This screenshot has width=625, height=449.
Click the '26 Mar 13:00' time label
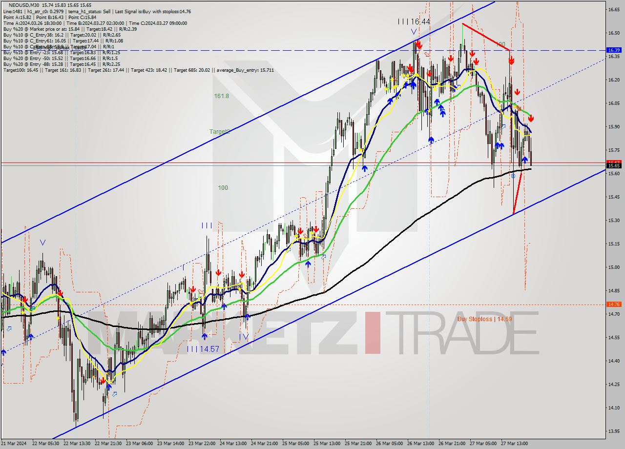(x=421, y=444)
